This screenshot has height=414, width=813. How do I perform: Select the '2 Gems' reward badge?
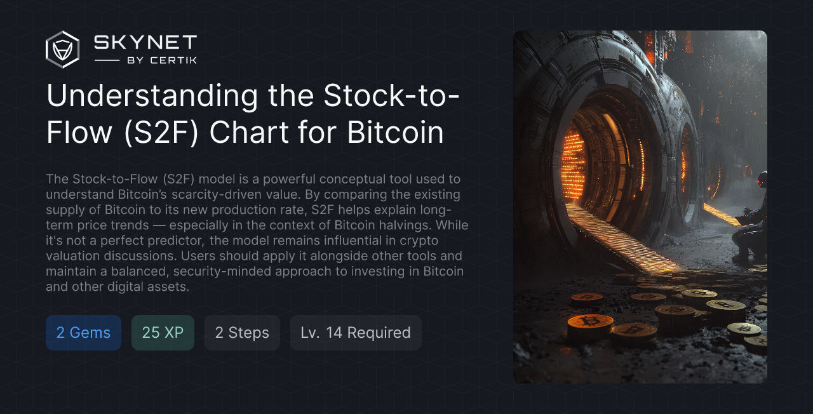click(x=83, y=333)
